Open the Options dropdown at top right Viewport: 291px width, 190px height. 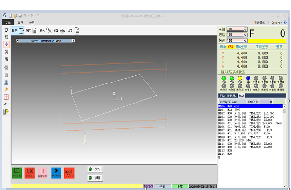276,22
